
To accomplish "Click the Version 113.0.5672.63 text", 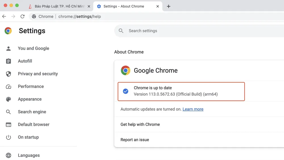I will tap(176, 94).
